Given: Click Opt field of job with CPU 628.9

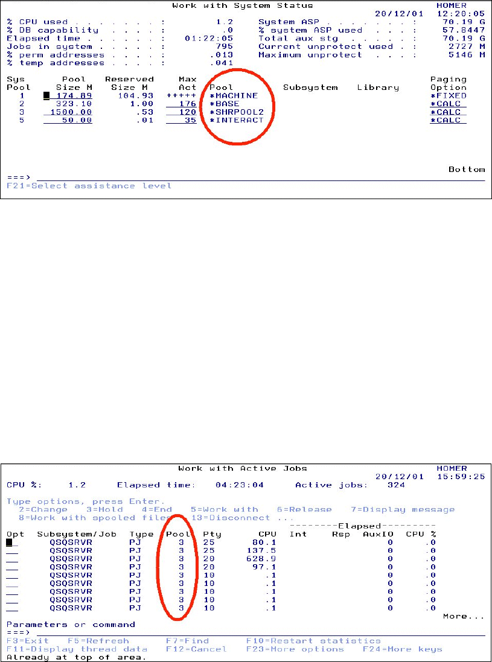Looking at the screenshot, I should tap(12, 559).
